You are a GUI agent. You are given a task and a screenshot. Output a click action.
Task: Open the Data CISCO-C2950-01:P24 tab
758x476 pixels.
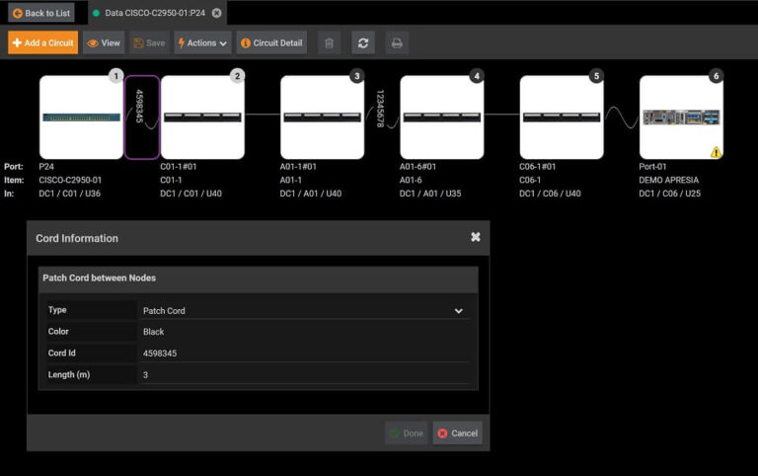[x=153, y=13]
